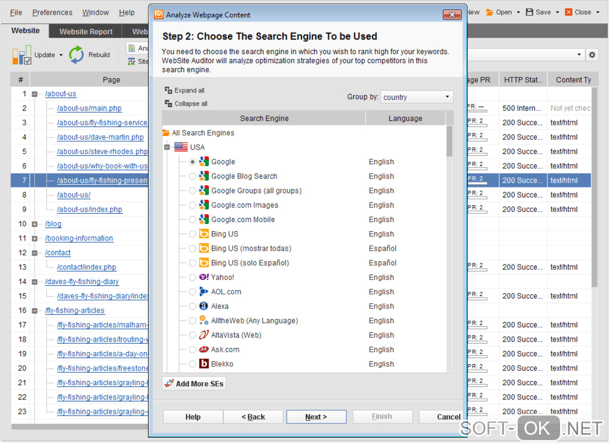Screen dimensions: 609x443
Task: Expand the /booking-information tree node
Action: pyautogui.click(x=35, y=238)
